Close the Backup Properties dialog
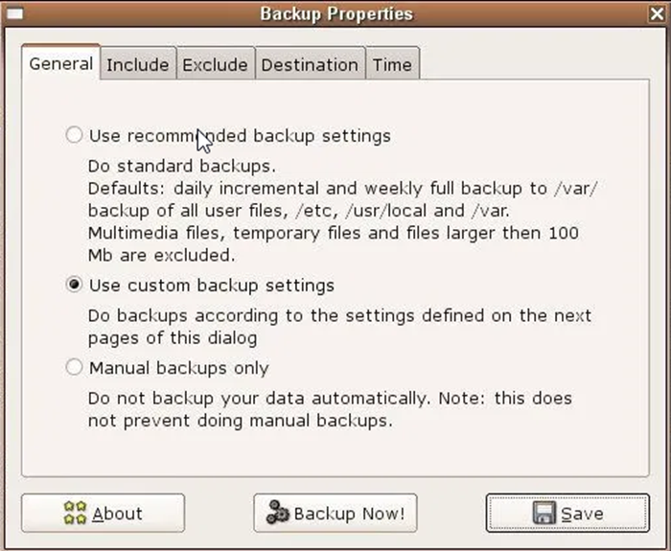The height and width of the screenshot is (551, 671). (658, 14)
